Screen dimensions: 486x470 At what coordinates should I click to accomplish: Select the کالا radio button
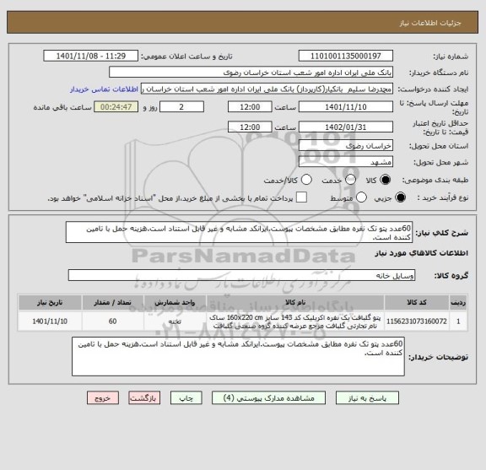click(x=386, y=180)
